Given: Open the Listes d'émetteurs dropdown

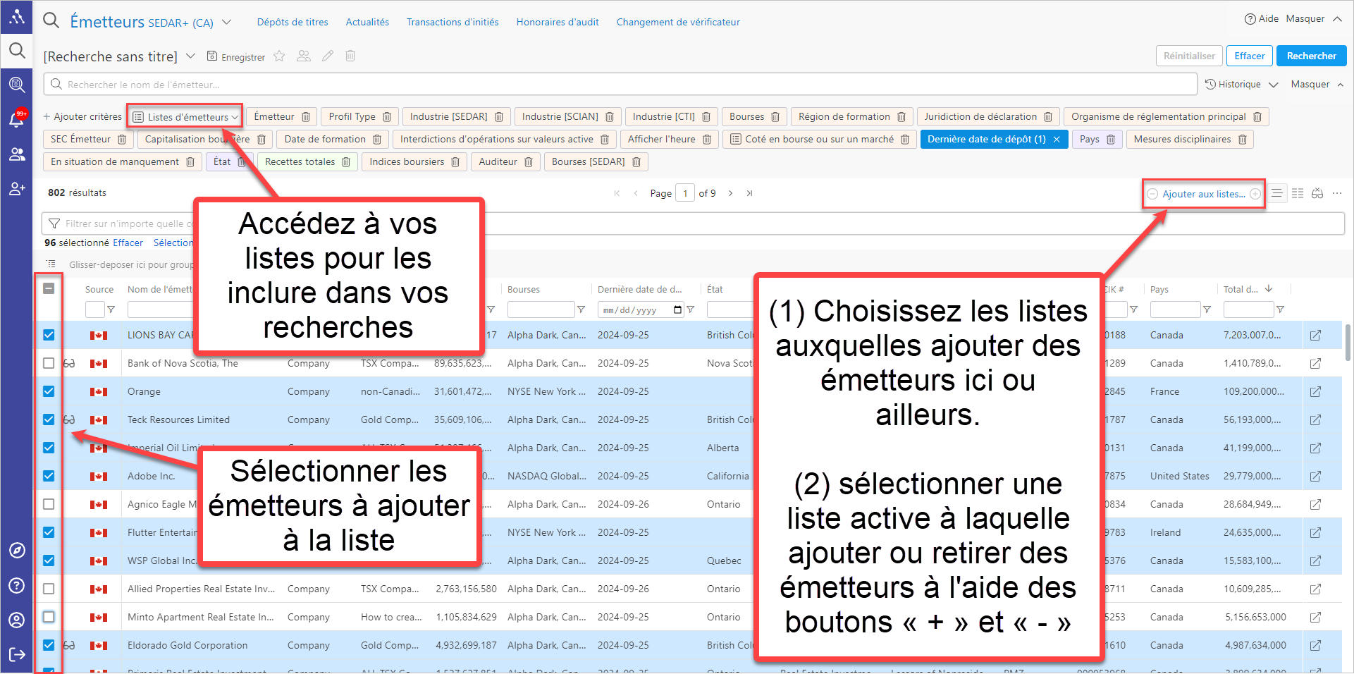Looking at the screenshot, I should tap(186, 117).
